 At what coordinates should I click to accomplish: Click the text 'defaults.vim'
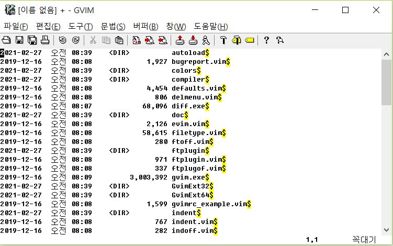coord(197,88)
